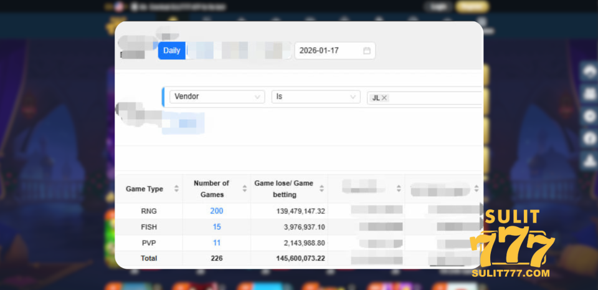Open the Is condition dropdown
Image resolution: width=598 pixels, height=290 pixels.
coord(316,97)
